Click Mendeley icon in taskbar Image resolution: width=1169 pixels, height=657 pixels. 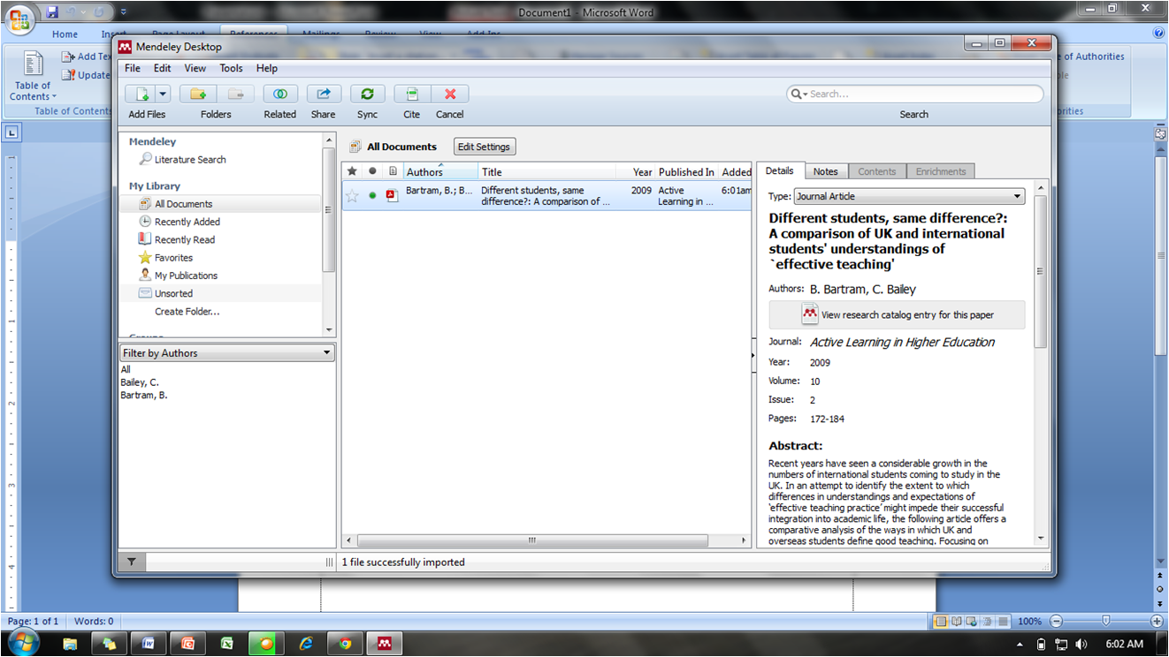(x=384, y=644)
